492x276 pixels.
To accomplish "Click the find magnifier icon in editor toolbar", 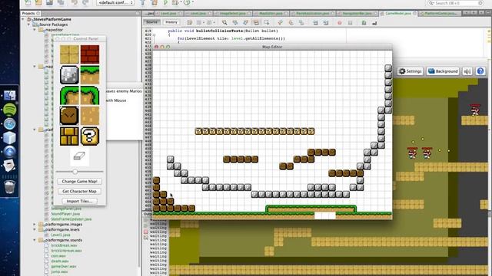I will [224, 22].
